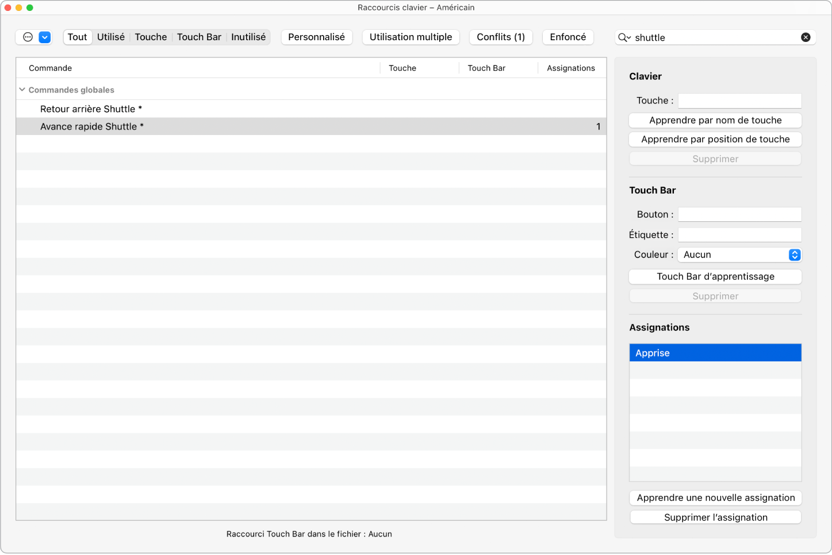The width and height of the screenshot is (832, 555).
Task: Open the Couleur popup menu
Action: tap(739, 255)
